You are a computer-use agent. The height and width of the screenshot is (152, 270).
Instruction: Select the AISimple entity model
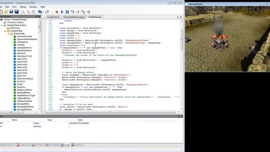21,45
